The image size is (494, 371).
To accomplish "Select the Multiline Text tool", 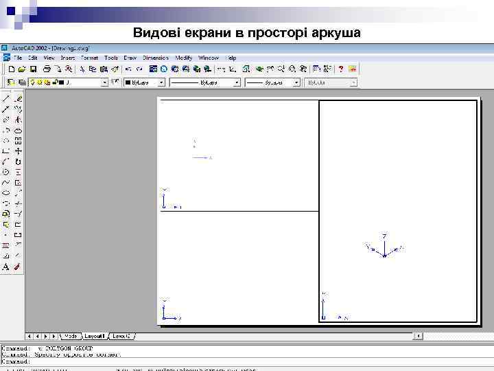I will (x=6, y=267).
